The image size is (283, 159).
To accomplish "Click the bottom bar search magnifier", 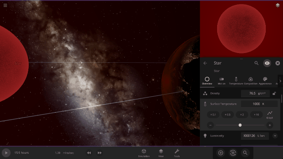I will click(245, 153).
